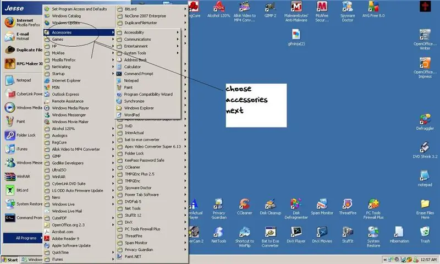Open the notepad desktop shortcut
Image resolution: width=440 pixels, height=264 pixels.
(425, 178)
